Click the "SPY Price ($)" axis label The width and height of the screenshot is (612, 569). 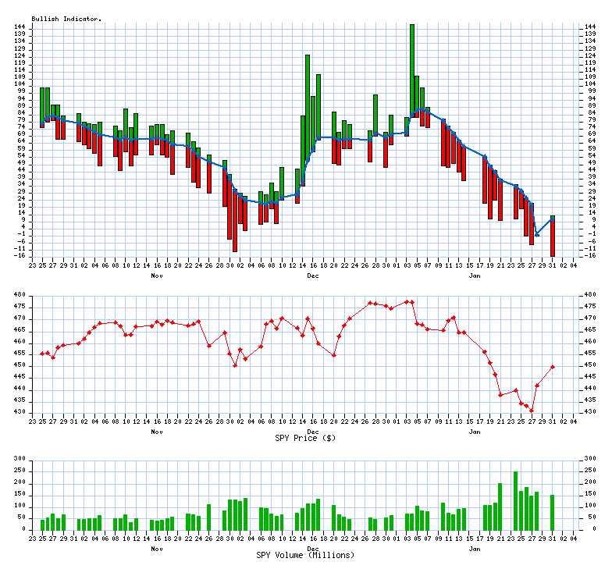click(305, 438)
